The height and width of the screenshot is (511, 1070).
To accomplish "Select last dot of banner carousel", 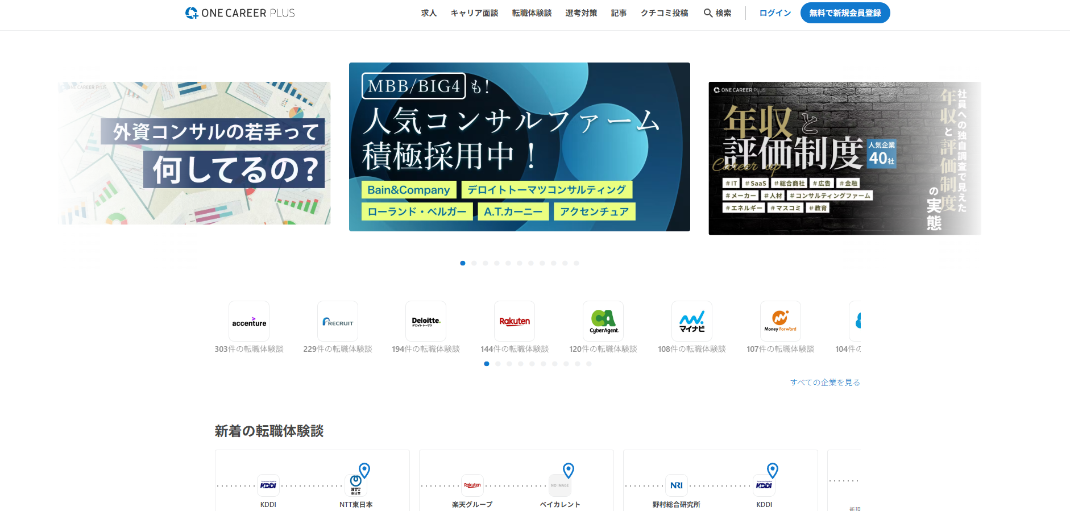I will click(x=577, y=263).
